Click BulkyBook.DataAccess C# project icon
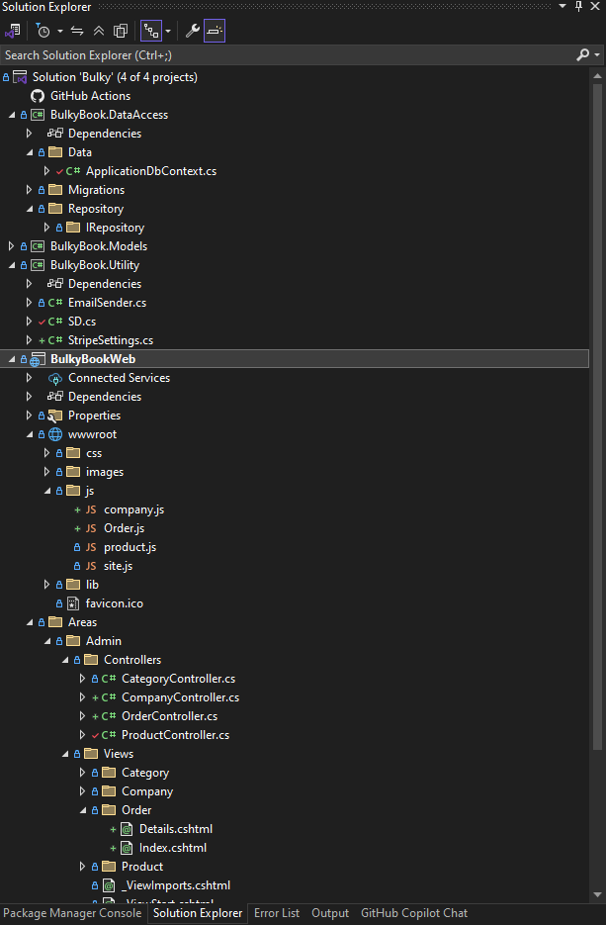The width and height of the screenshot is (606, 925). click(x=38, y=115)
